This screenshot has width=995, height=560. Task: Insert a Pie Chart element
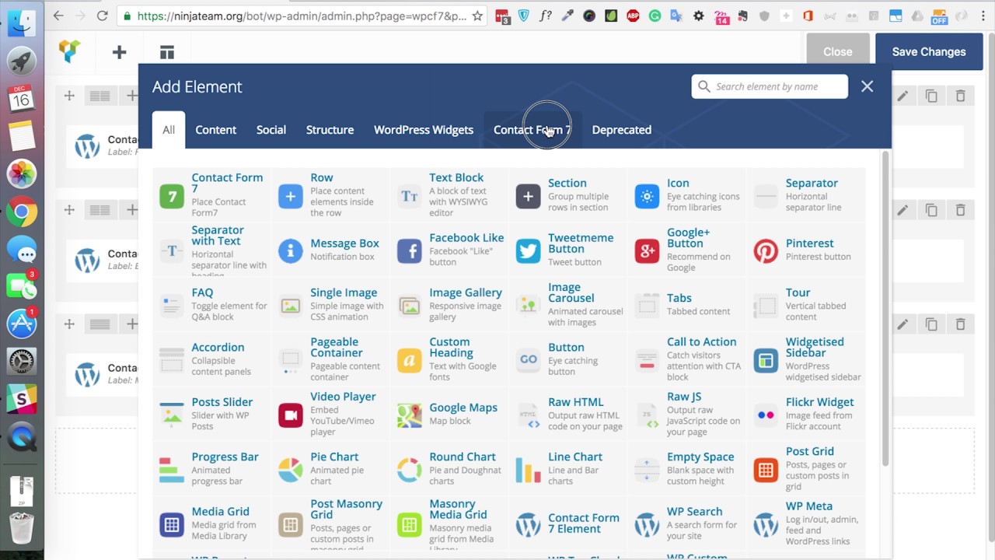(330, 470)
